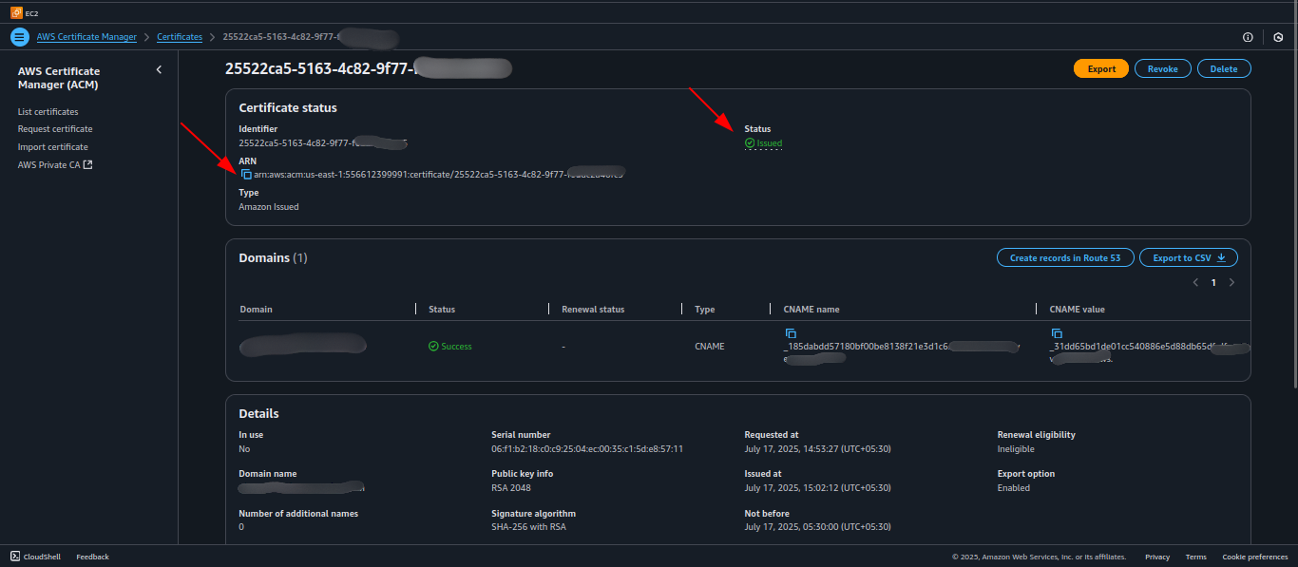
Task: Click the Revoke button
Action: point(1163,68)
